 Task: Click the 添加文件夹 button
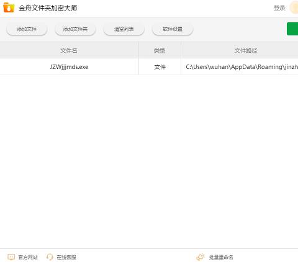[75, 29]
